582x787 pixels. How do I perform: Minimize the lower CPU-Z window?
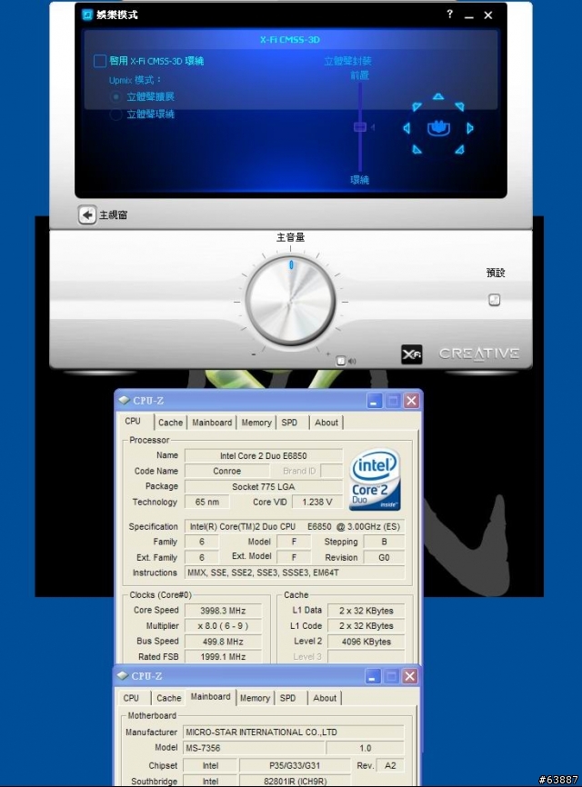373,676
